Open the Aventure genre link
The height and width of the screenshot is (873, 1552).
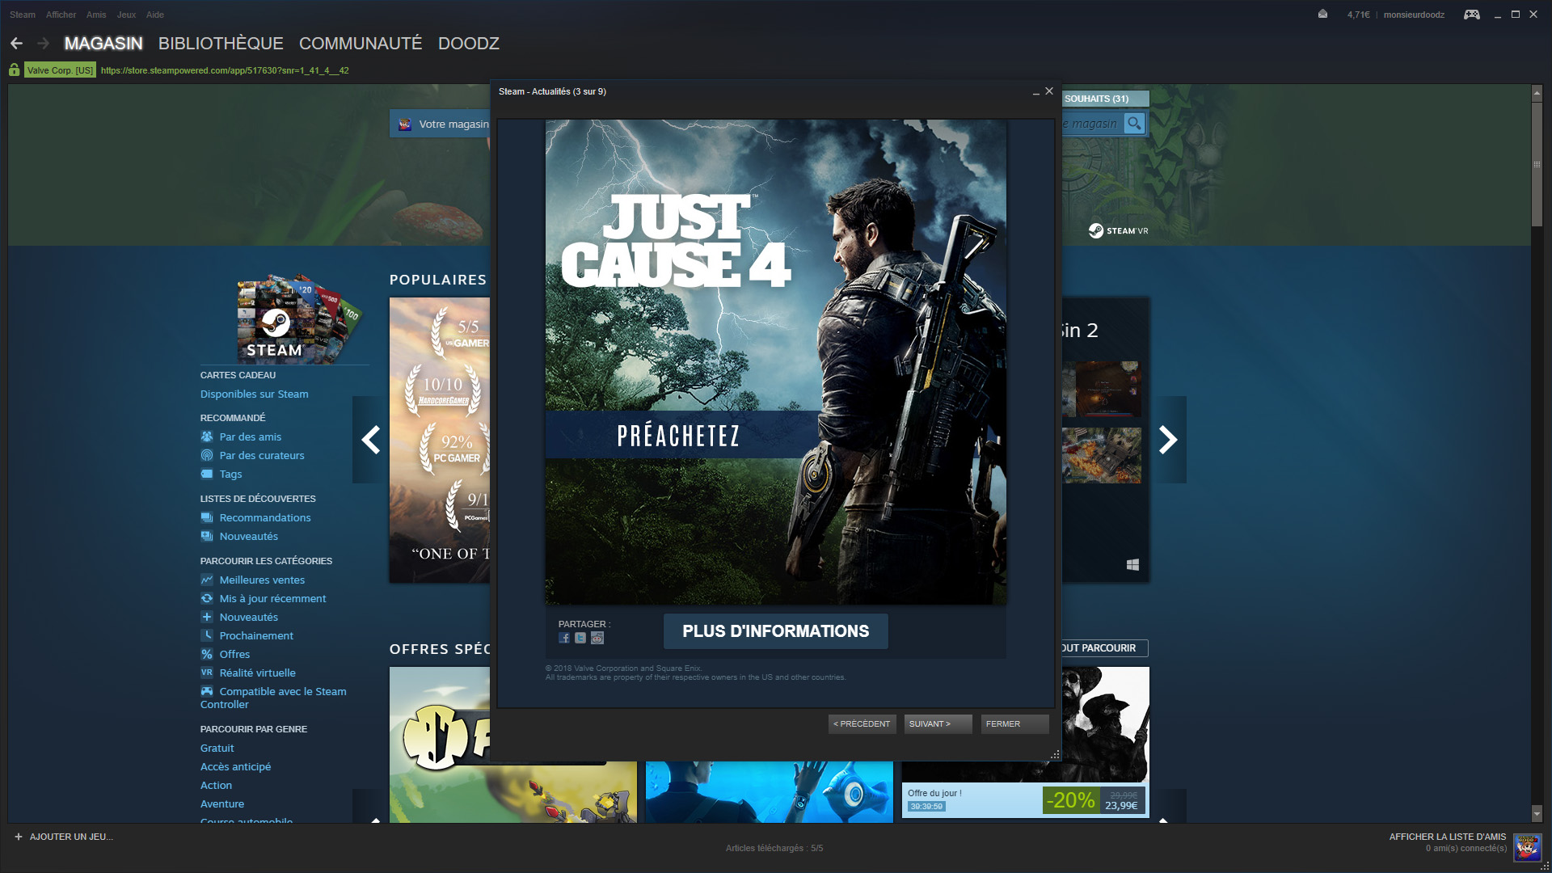pos(221,803)
